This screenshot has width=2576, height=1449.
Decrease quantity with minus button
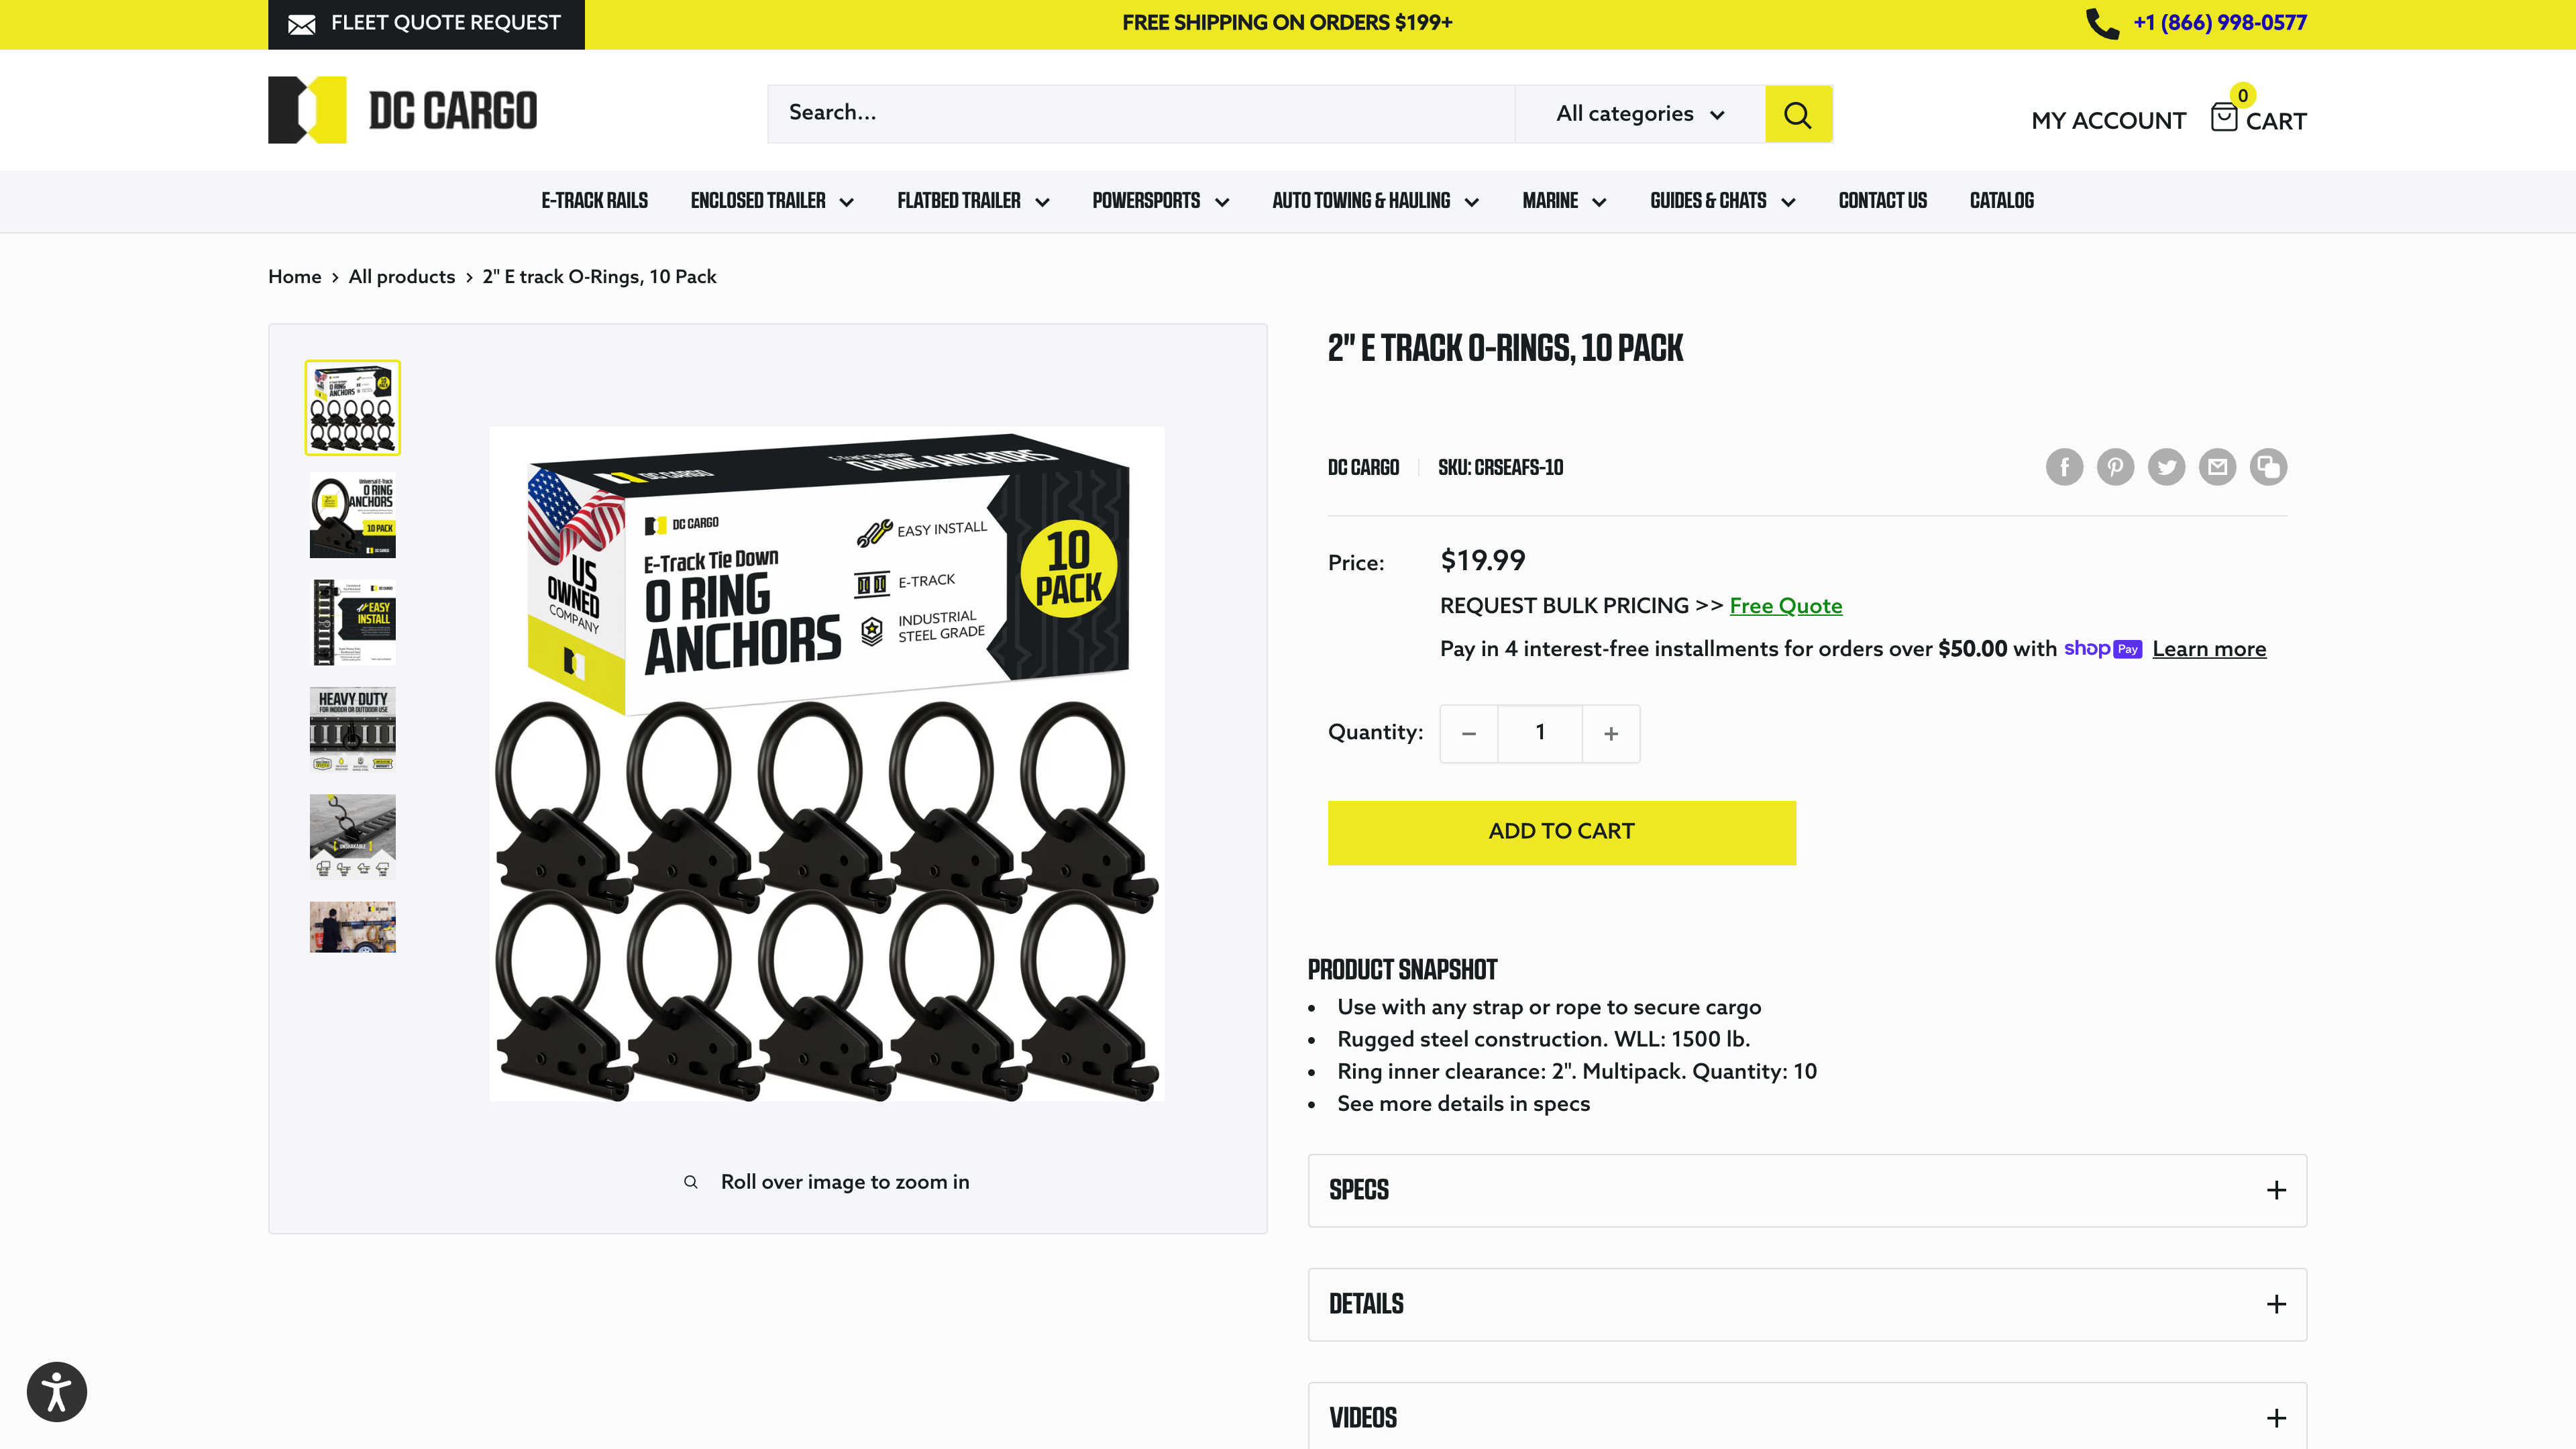click(x=1469, y=733)
